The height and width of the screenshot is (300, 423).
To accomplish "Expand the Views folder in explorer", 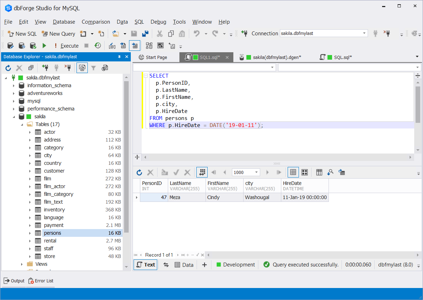I will click(22, 264).
